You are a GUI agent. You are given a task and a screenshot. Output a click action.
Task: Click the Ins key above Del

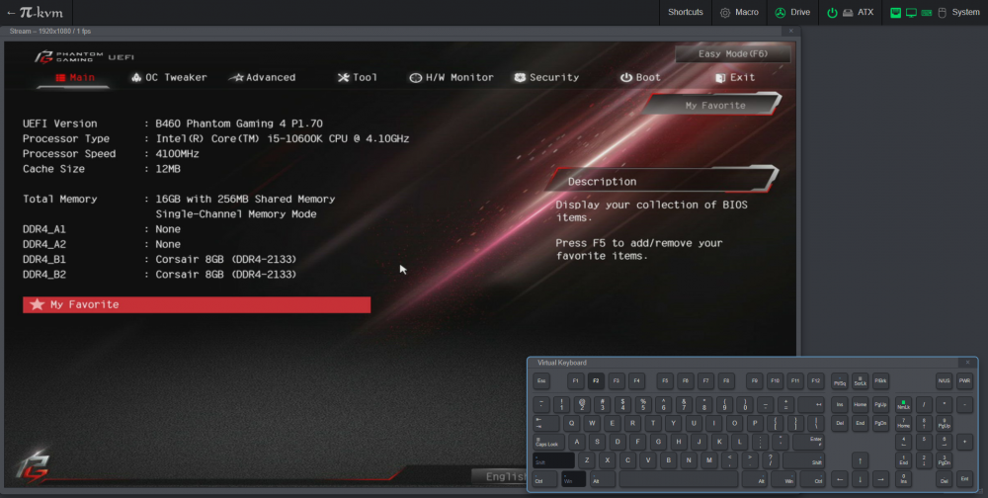coord(839,405)
